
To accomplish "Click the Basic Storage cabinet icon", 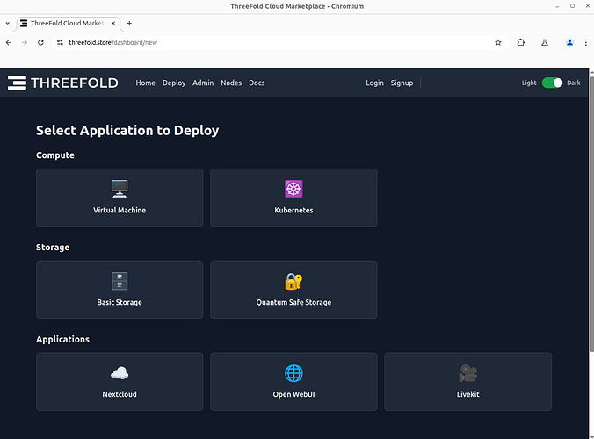I will [x=120, y=281].
